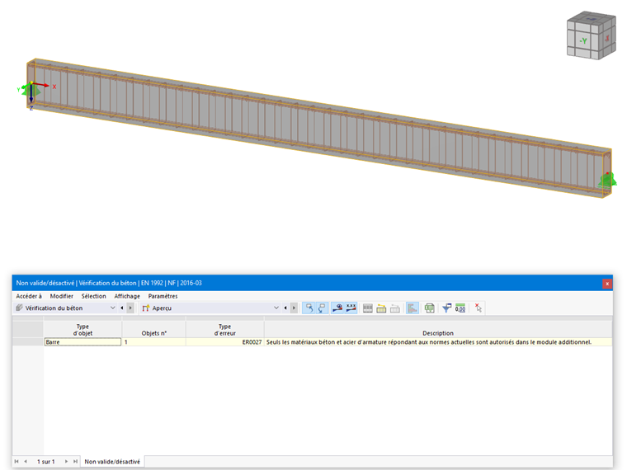Click the right face of navigation cube
Image resolution: width=627 pixels, height=470 pixels.
(607, 39)
